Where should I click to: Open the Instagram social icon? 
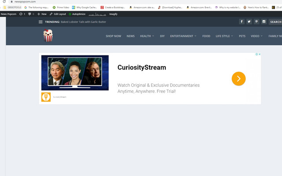pyautogui.click(x=264, y=22)
